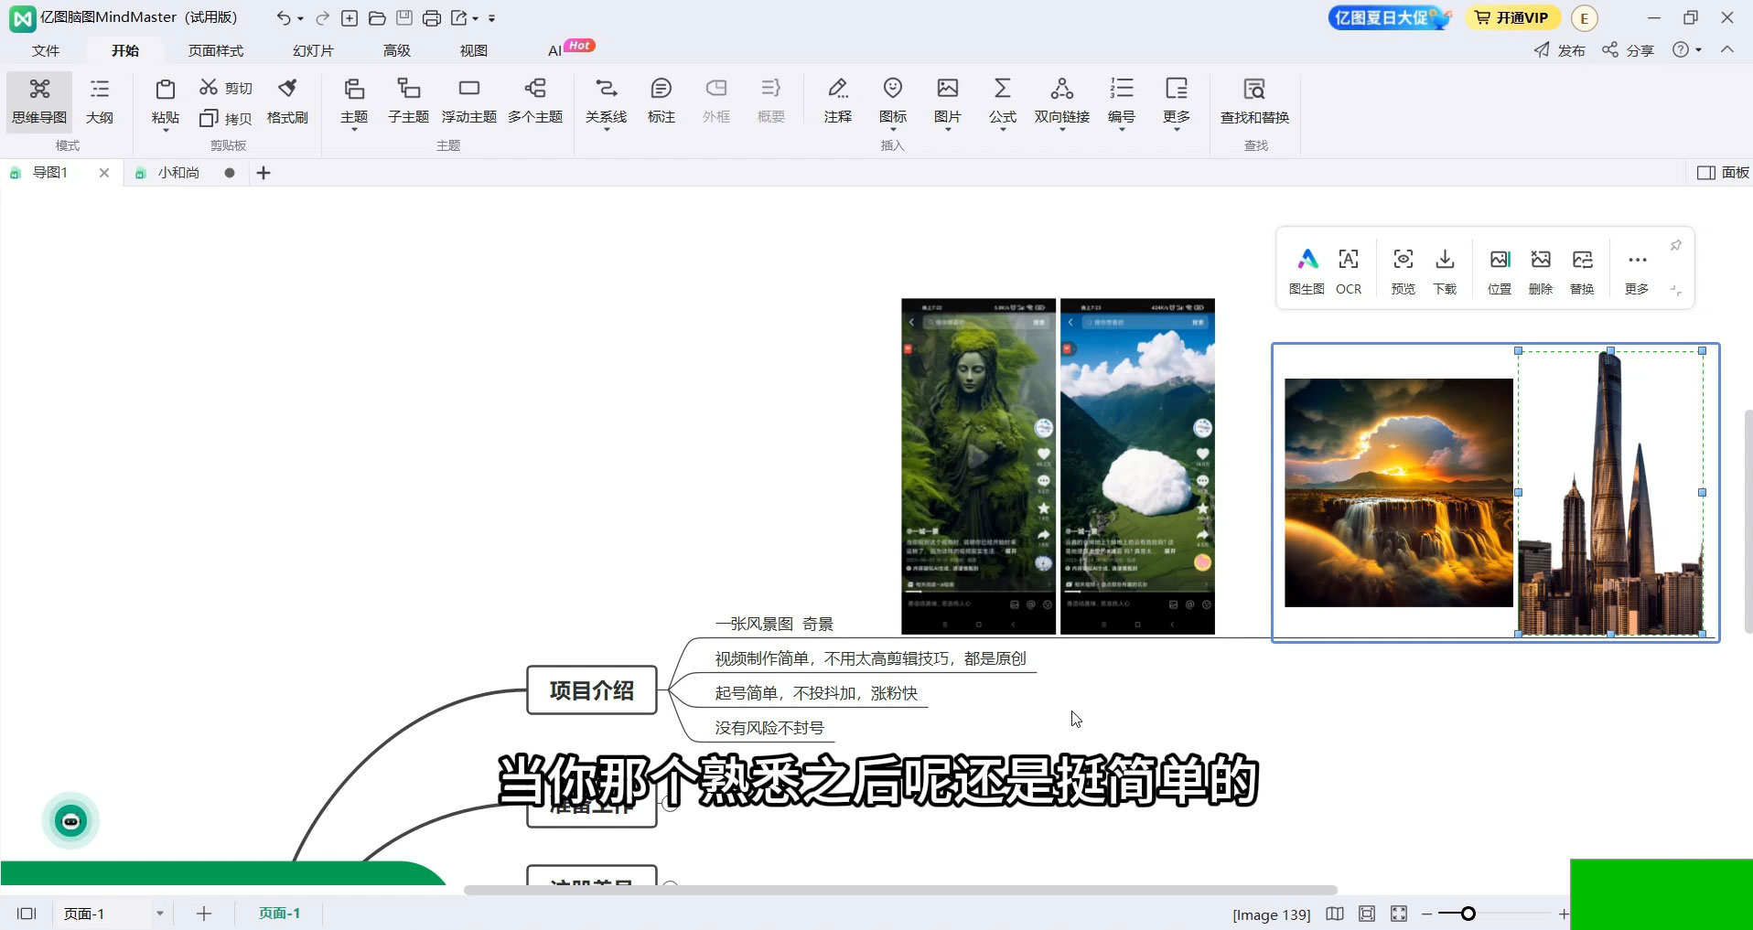Switch to the 小和尚 document tab
This screenshot has width=1753, height=930.
177,173
